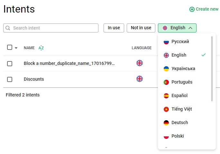Collapse the English language dropdown
220x154 pixels.
(177, 28)
